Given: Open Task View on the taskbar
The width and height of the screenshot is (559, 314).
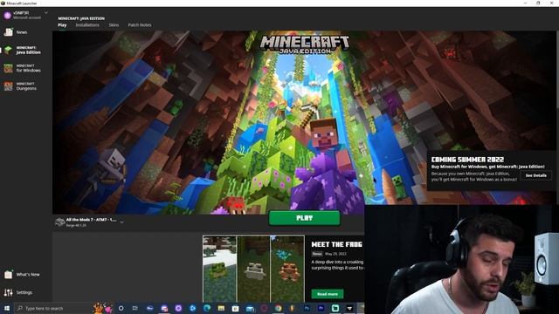Looking at the screenshot, I should 135,308.
